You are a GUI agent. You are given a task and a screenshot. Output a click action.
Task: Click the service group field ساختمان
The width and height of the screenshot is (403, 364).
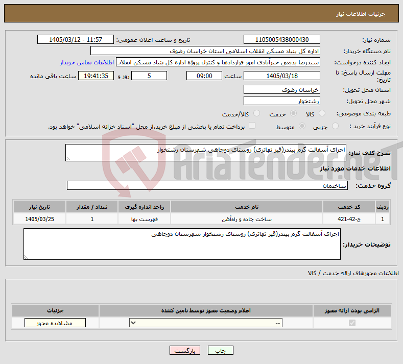(x=207, y=185)
